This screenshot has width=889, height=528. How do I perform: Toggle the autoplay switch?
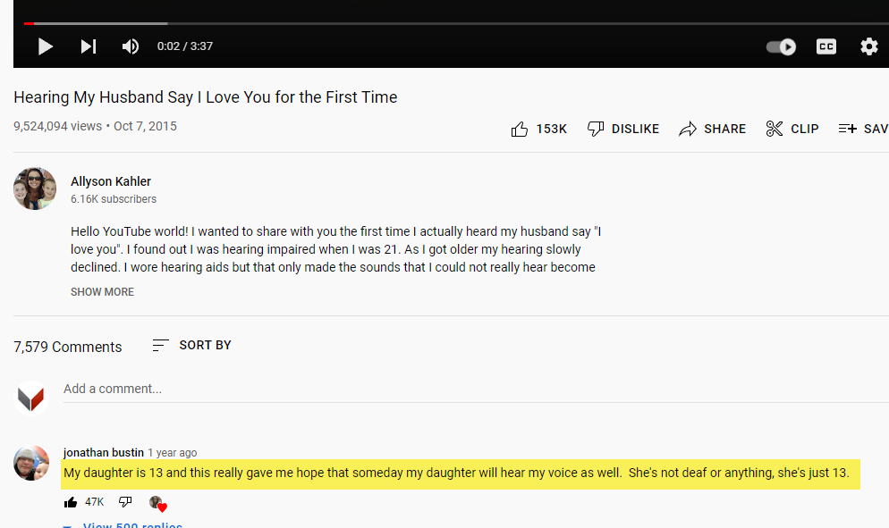click(x=781, y=46)
